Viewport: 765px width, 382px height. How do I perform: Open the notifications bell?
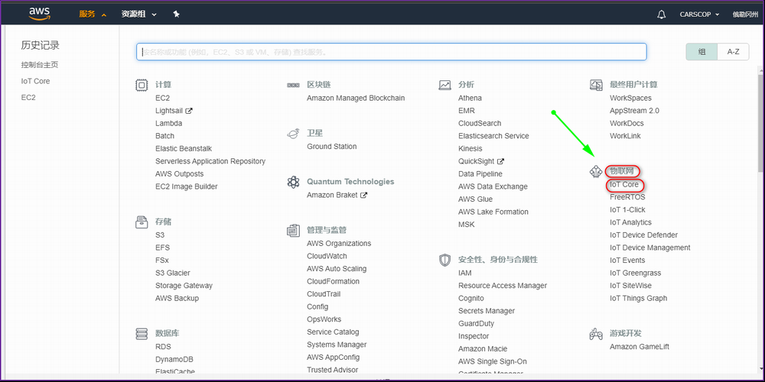[661, 15]
